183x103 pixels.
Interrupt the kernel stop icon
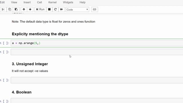point(49,9)
